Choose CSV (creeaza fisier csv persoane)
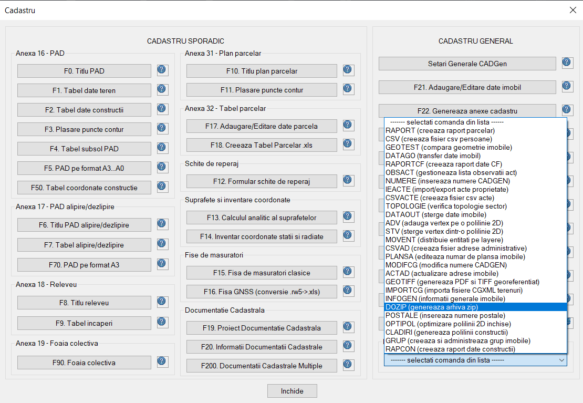The image size is (583, 403). [475, 139]
